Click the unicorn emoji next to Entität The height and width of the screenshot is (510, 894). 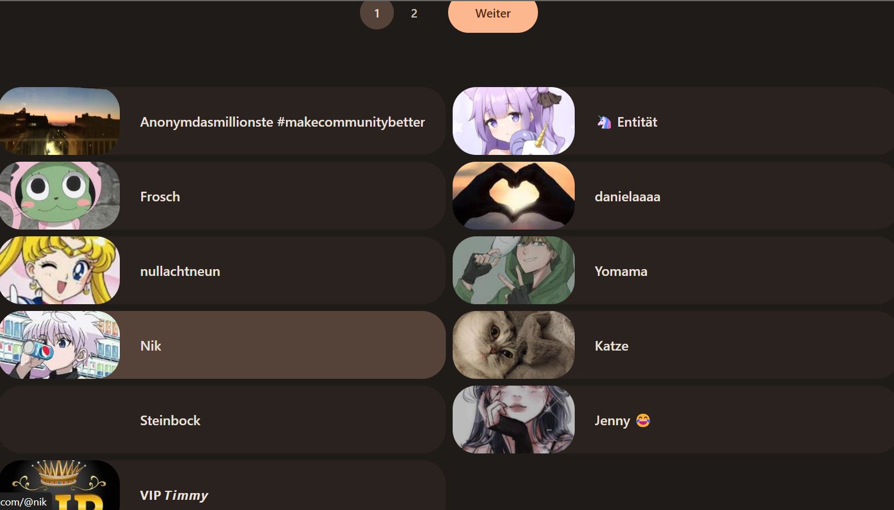(x=604, y=122)
